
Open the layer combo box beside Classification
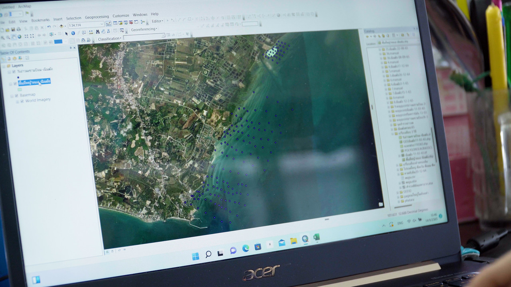[144, 36]
